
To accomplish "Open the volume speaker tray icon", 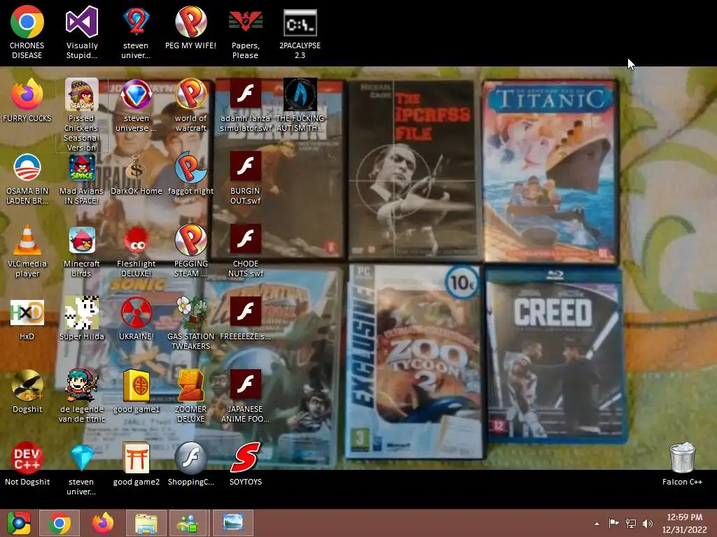I will pos(647,523).
